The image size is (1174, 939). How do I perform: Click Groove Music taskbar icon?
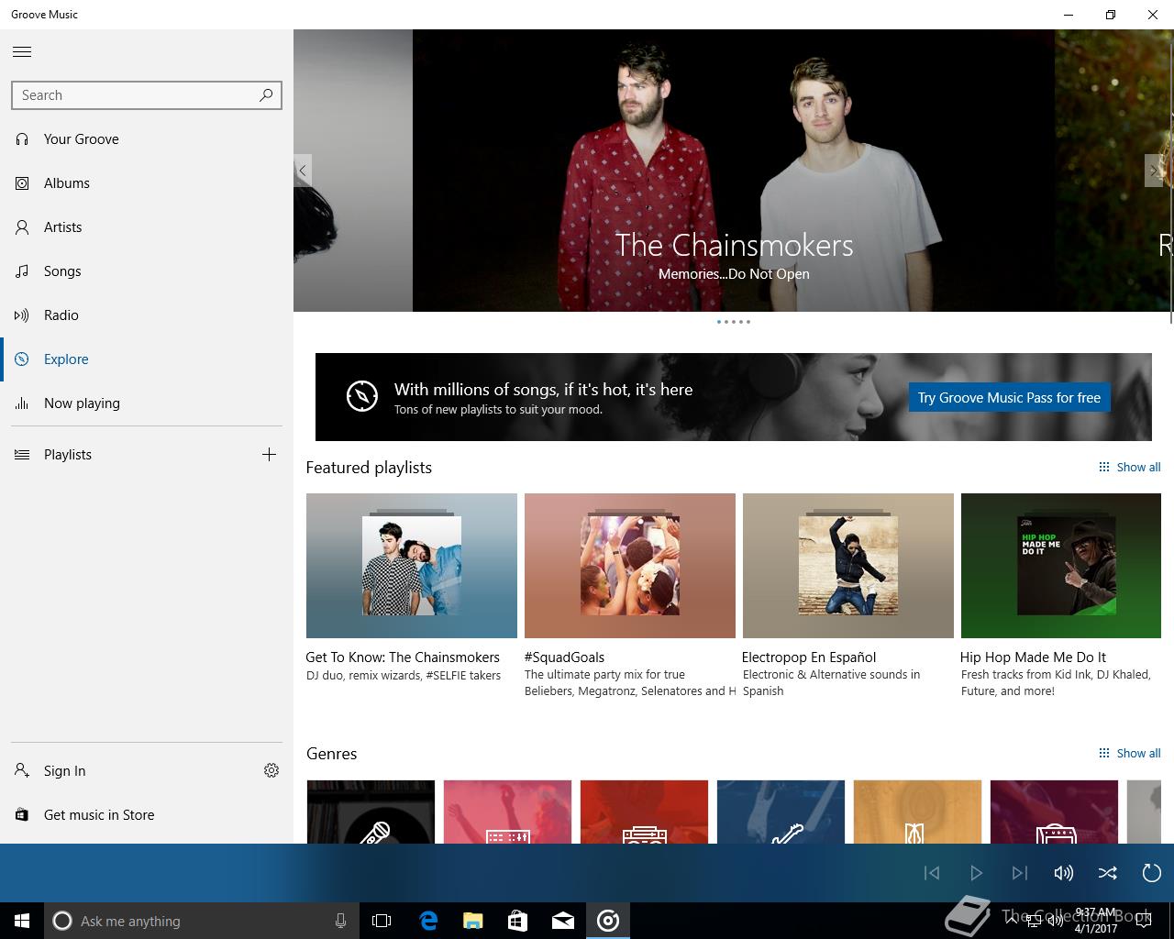point(608,921)
